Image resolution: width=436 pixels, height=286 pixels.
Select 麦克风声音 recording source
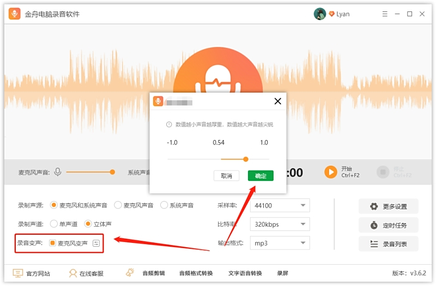tap(118, 205)
